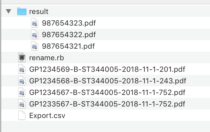Click the 987654322.pdf file icon
This screenshot has width=210, height=132.
[x=35, y=35]
